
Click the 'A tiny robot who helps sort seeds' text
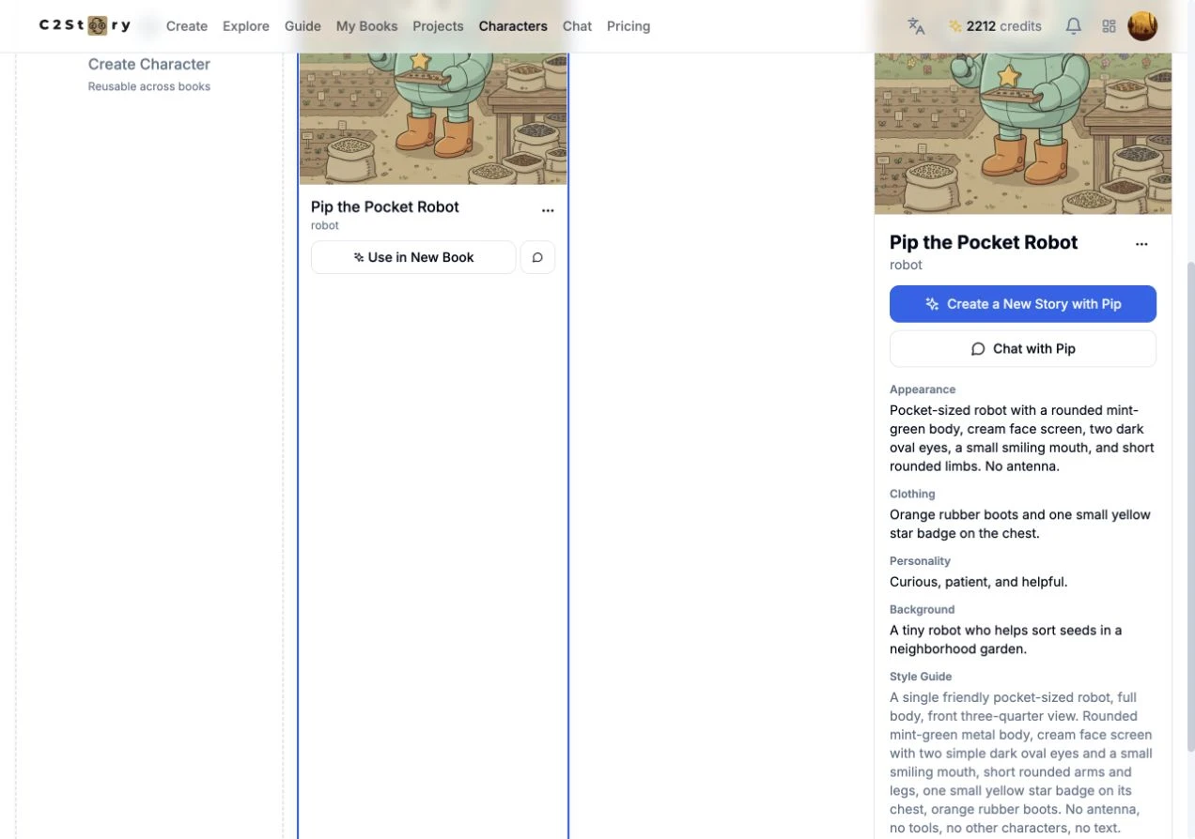click(x=1005, y=639)
